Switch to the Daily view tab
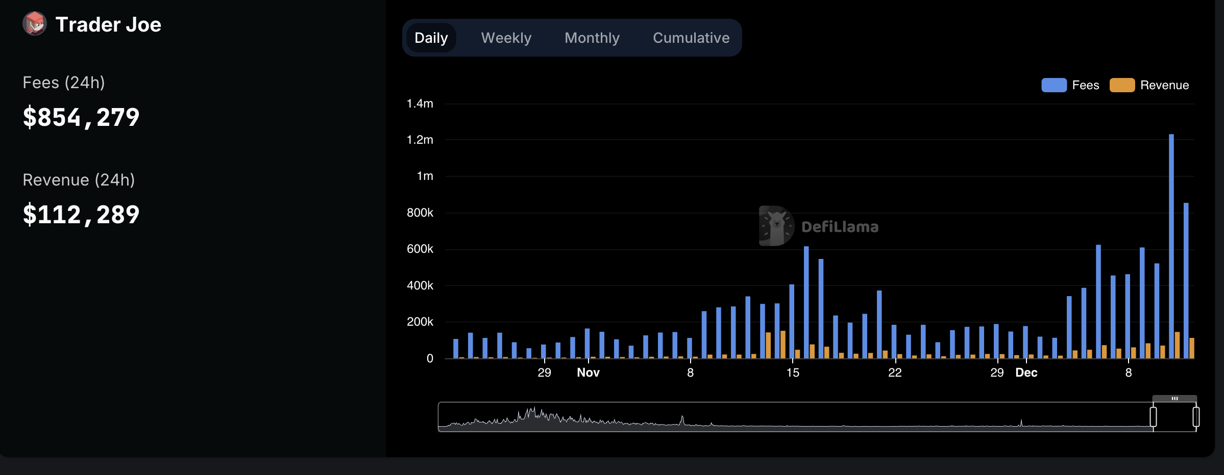The image size is (1224, 475). click(x=431, y=38)
